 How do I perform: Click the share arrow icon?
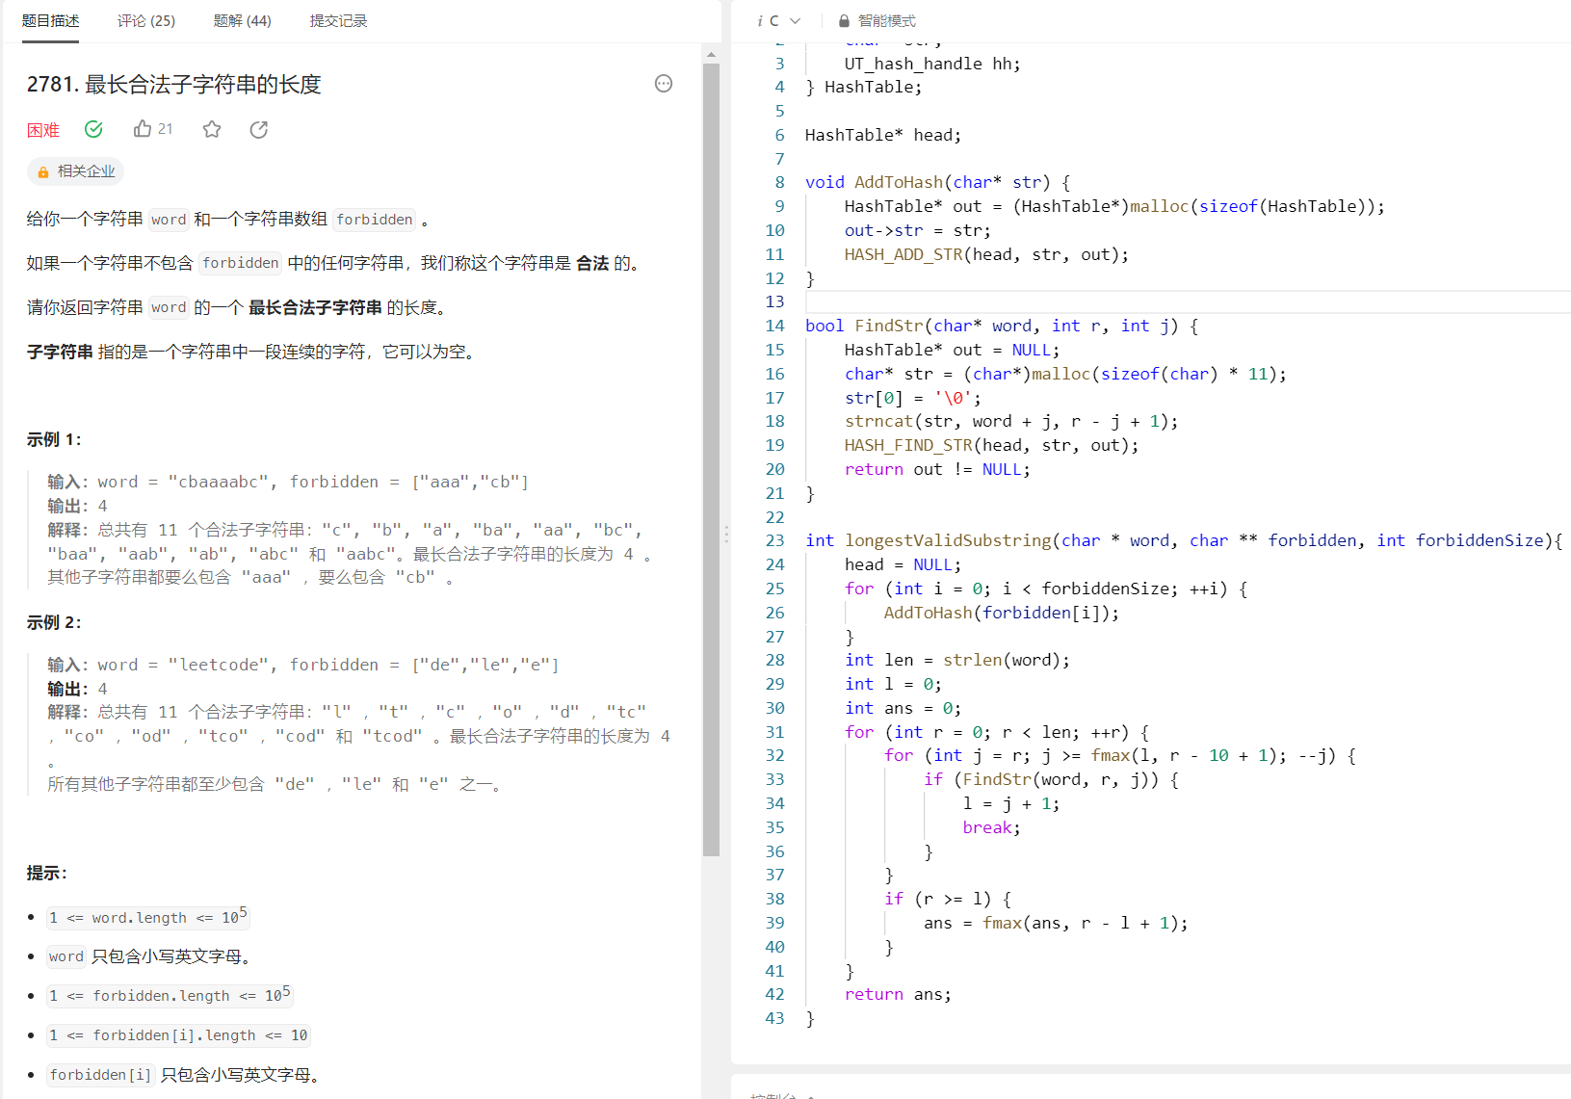pyautogui.click(x=259, y=129)
